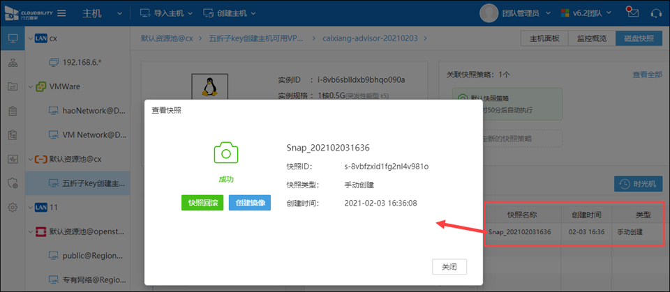The height and width of the screenshot is (292, 670).
Task: Click the security shield icon in left sidebar
Action: coord(13,183)
